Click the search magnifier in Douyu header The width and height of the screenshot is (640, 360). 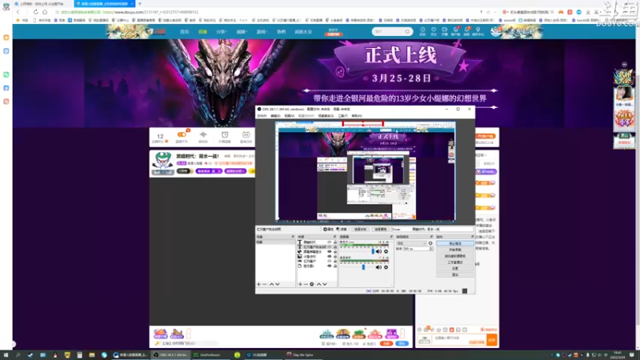[x=407, y=31]
